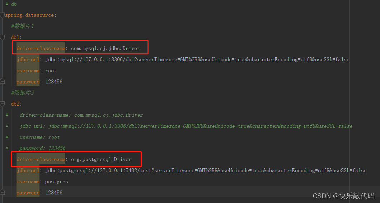Click the commented-out 'username: root' line

(x=39, y=137)
